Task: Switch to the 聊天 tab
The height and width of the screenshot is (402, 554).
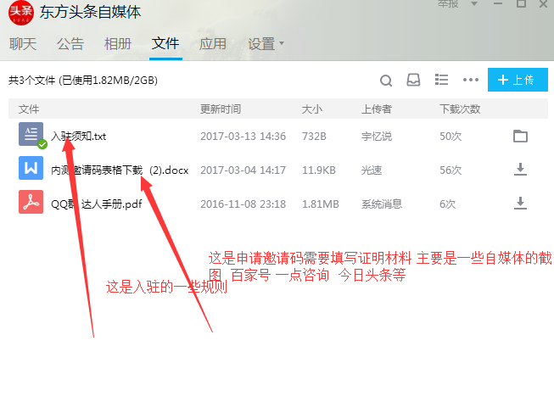Action: (x=23, y=44)
